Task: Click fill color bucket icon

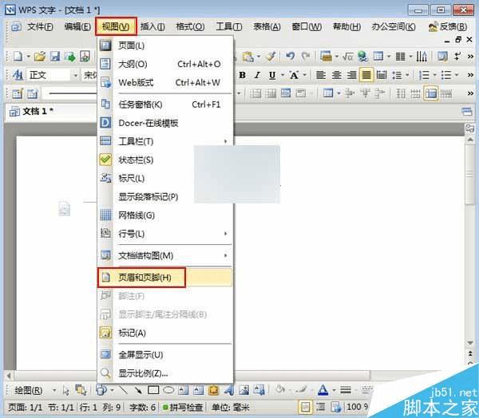Action: [x=280, y=390]
